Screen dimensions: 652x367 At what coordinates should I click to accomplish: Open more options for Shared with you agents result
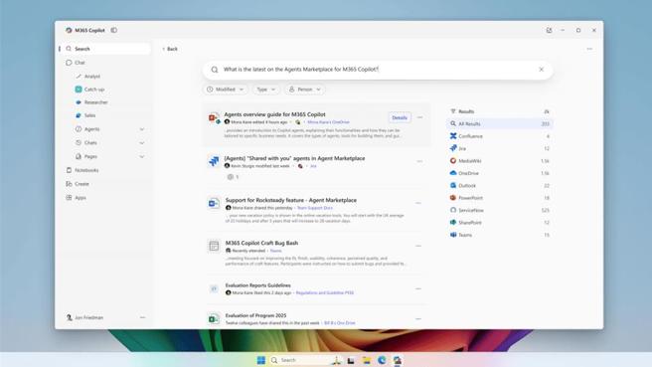[419, 161]
